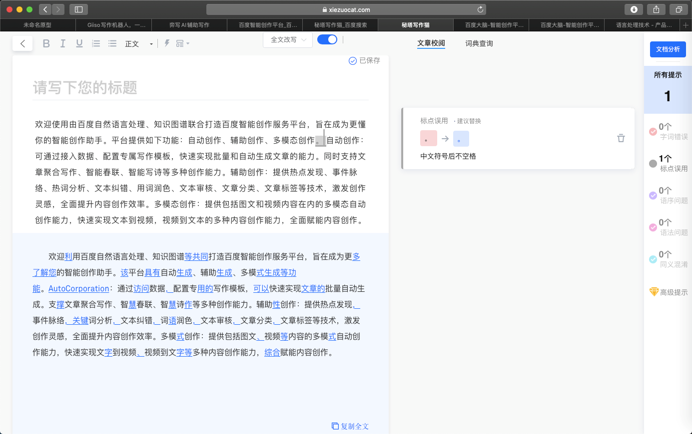This screenshot has height=434, width=692.
Task: Click the 文档分析 button
Action: point(668,49)
